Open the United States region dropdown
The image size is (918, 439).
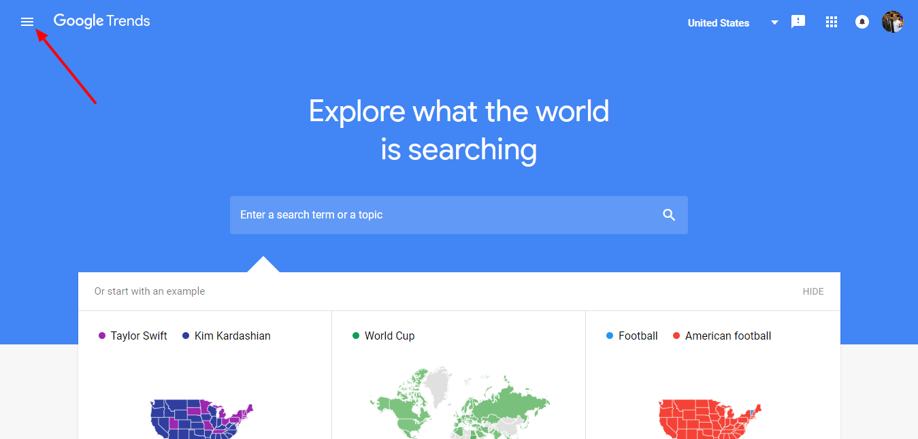coord(718,22)
